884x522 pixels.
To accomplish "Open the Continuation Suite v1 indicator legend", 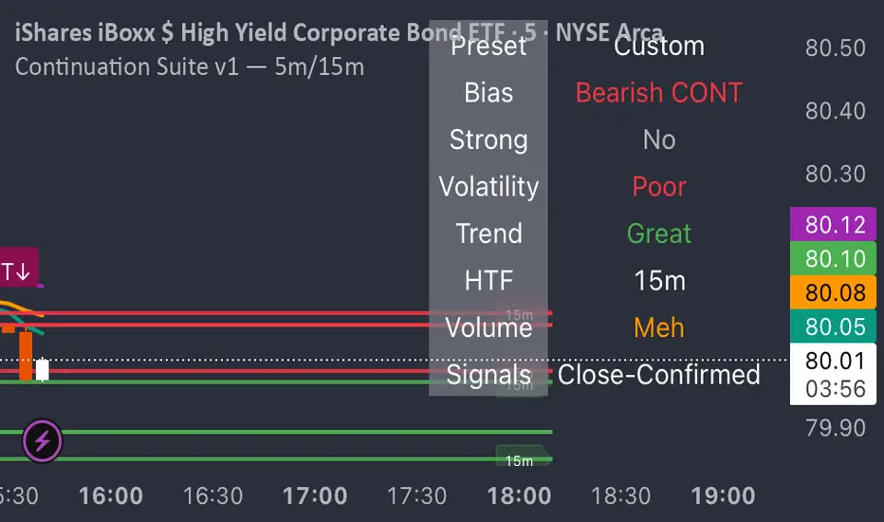I will pos(190,66).
